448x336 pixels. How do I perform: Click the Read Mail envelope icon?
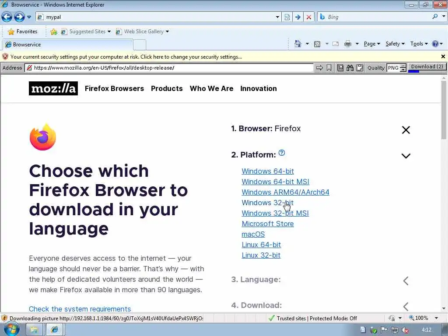[336, 44]
